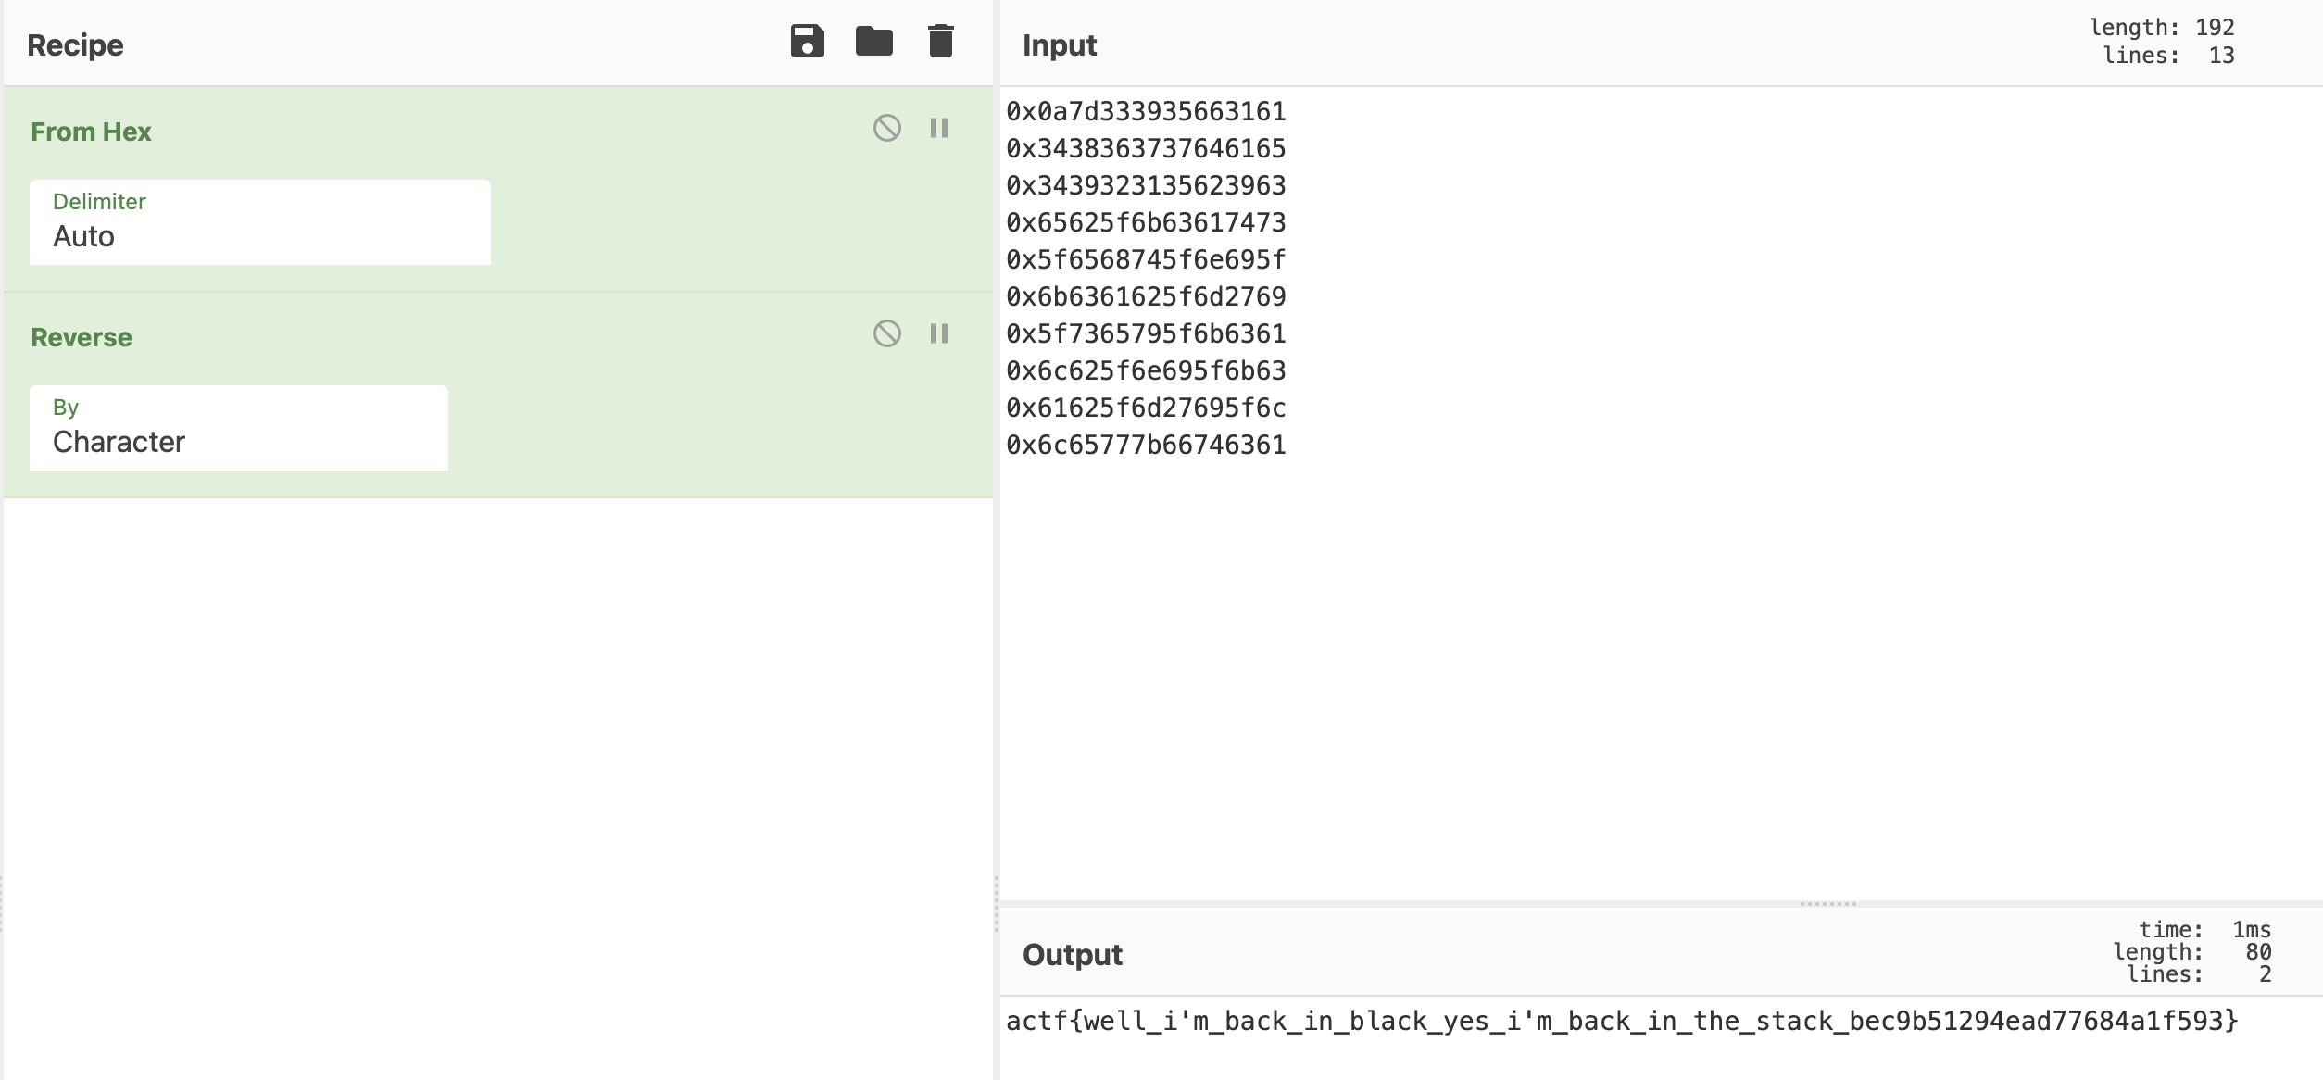Open the Load recipe folder icon
Image resolution: width=2323 pixels, height=1080 pixels.
coord(873,42)
